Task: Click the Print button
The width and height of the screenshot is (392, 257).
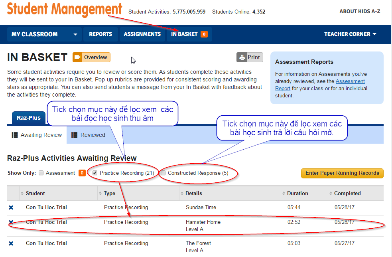Action: (250, 57)
